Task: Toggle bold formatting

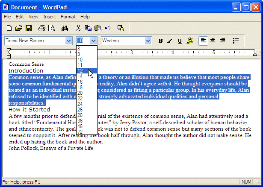Action: (x=160, y=41)
